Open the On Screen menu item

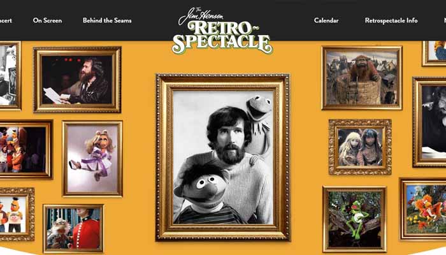coord(47,20)
